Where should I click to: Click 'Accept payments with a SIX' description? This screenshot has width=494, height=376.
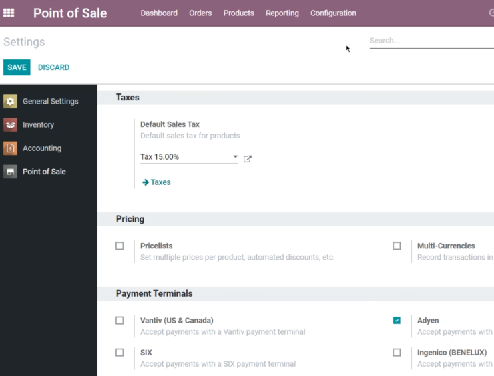218,364
